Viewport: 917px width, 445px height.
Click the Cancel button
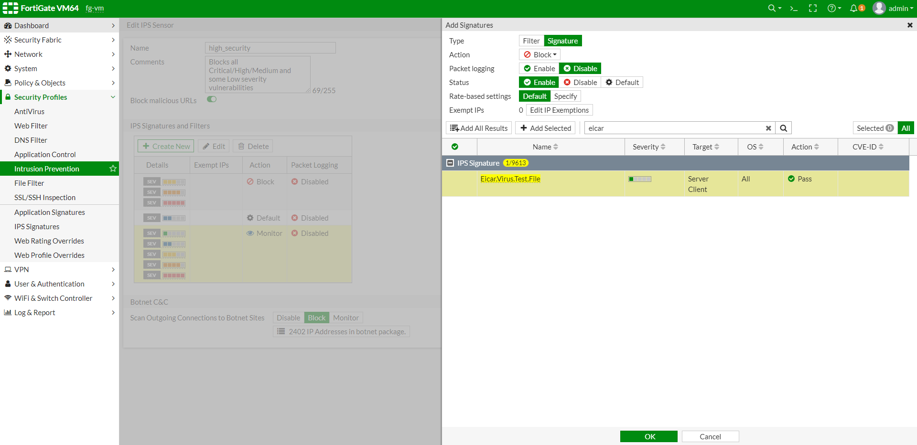(710, 436)
